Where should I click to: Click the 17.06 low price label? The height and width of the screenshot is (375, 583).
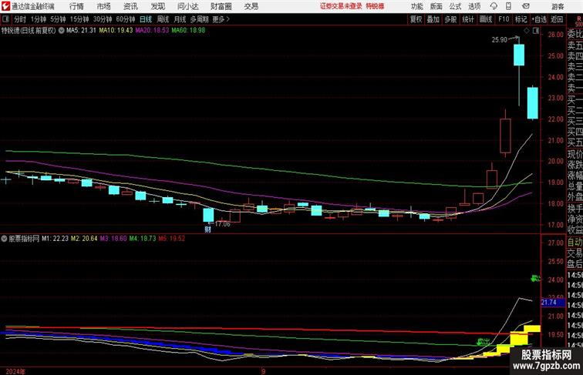point(223,224)
